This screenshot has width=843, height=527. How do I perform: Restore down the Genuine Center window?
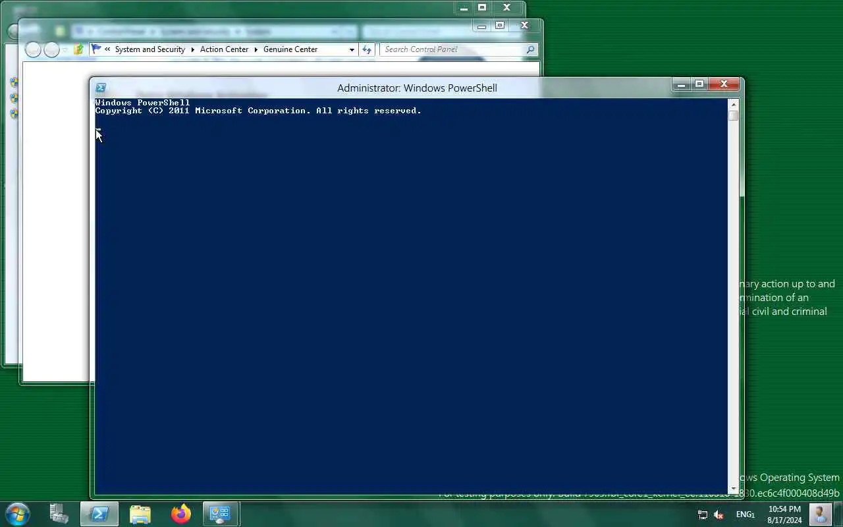pos(500,26)
